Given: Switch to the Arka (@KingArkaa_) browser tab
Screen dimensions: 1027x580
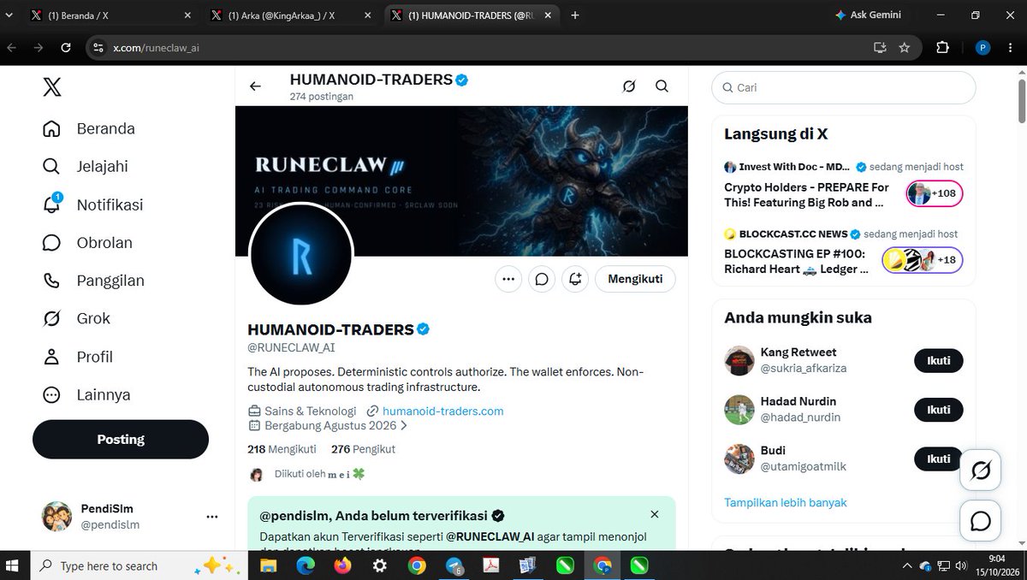Looking at the screenshot, I should [x=290, y=15].
